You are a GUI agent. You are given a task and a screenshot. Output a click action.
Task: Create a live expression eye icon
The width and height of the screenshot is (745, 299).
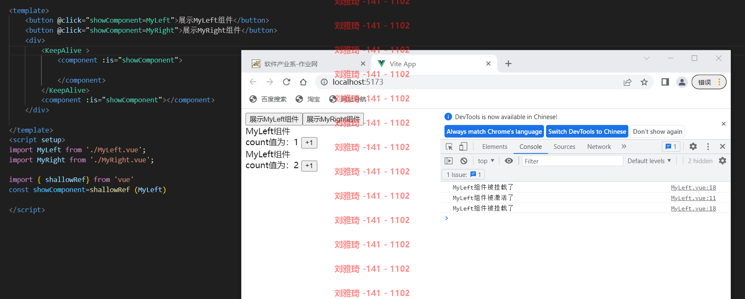pos(509,161)
